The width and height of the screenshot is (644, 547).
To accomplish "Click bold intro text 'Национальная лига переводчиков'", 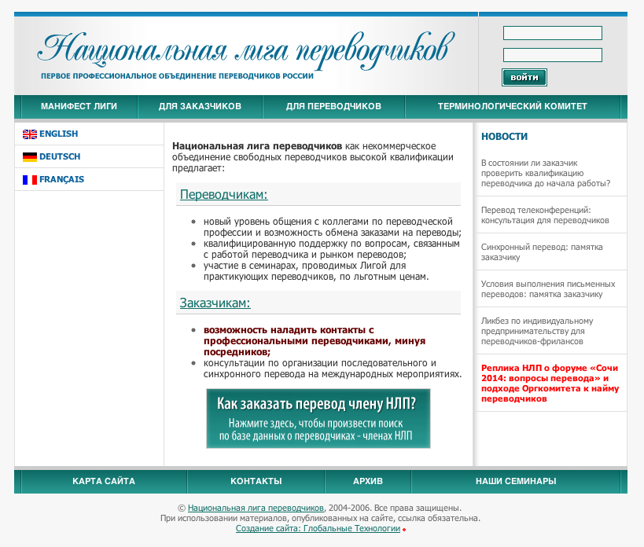I will tap(257, 146).
